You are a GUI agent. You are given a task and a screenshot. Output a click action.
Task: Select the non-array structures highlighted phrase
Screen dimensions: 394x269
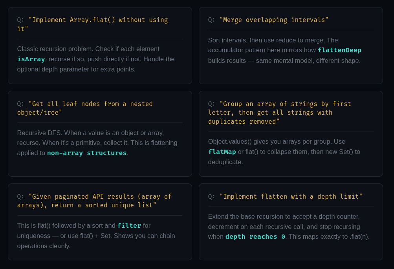[x=87, y=153]
